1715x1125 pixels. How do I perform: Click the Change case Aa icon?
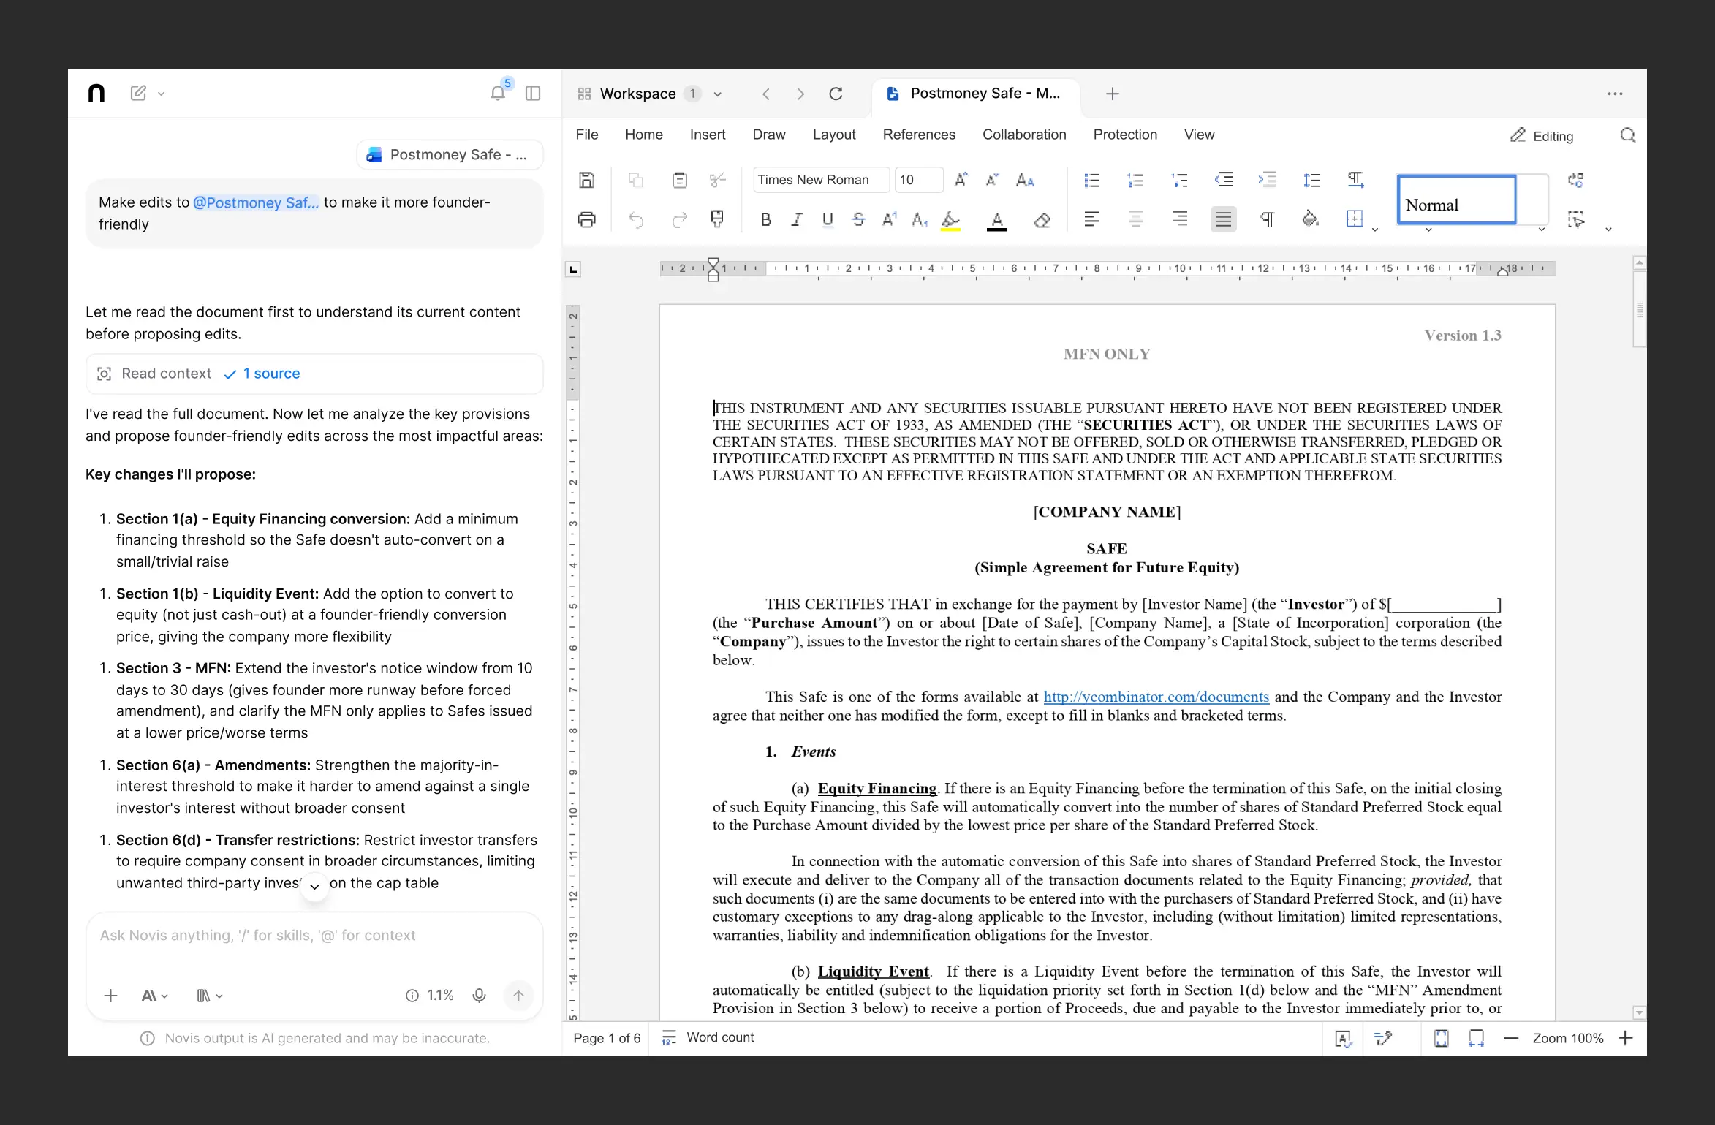point(1025,180)
